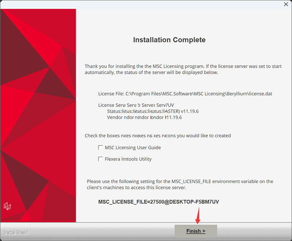Click the 'Flexera lmtools Utility' label
This screenshot has width=292, height=241.
(x=128, y=159)
